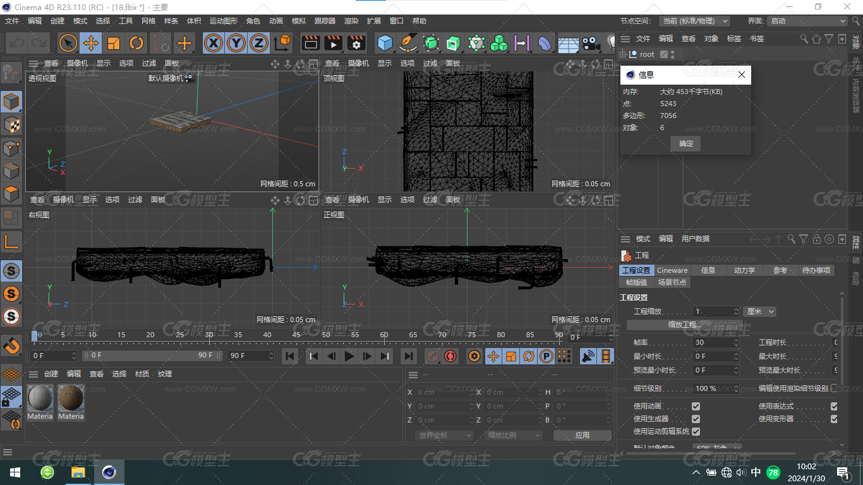Viewport: 863px width, 485px height.
Task: Add a cube primitive object
Action: click(x=385, y=43)
